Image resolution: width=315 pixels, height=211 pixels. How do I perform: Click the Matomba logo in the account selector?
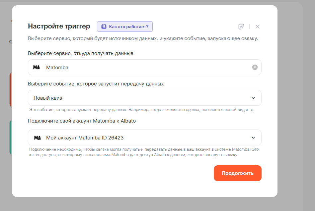pyautogui.click(x=38, y=137)
